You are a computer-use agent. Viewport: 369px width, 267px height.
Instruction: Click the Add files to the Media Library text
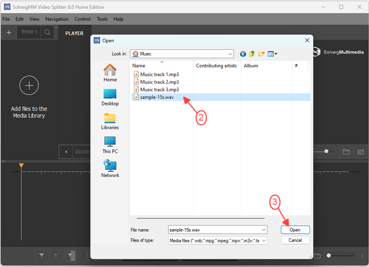29,112
